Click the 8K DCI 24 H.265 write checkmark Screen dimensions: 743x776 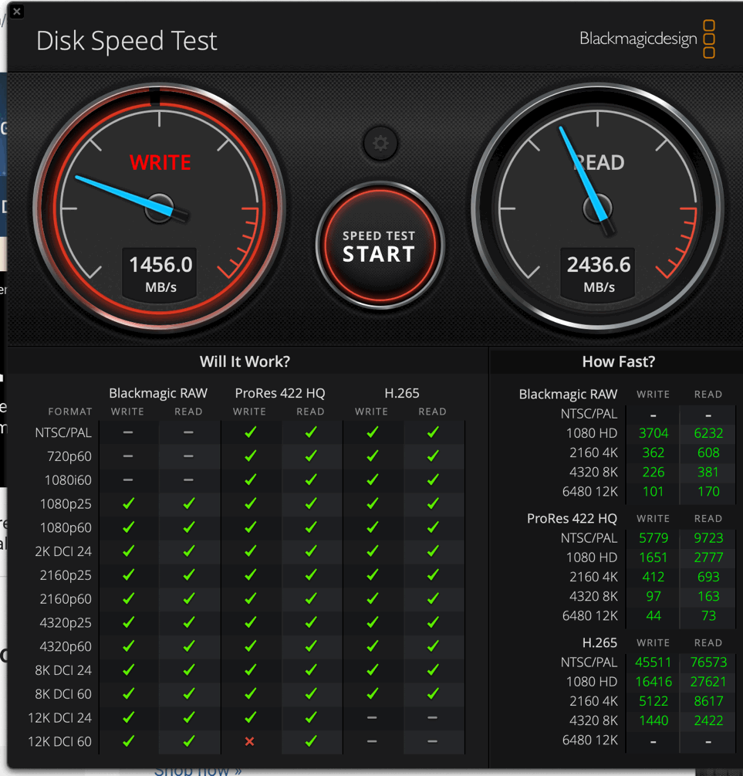click(x=372, y=670)
